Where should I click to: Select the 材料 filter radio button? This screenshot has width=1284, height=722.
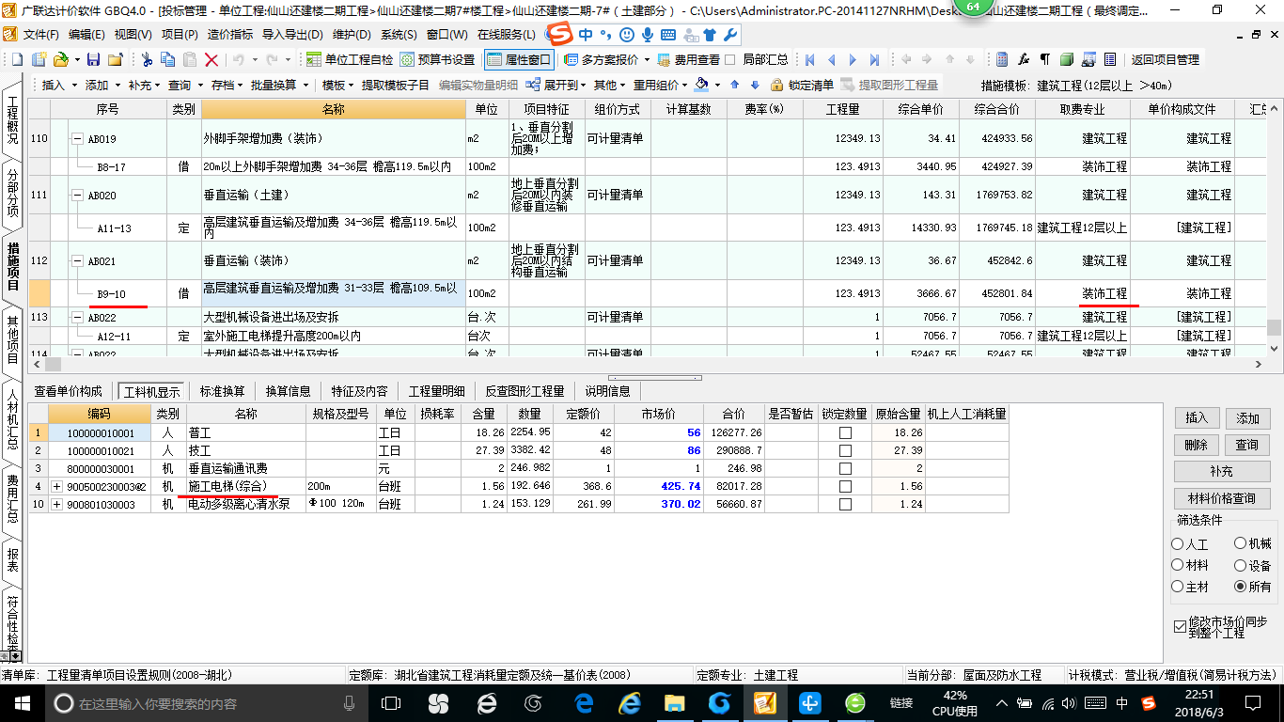pos(1178,565)
